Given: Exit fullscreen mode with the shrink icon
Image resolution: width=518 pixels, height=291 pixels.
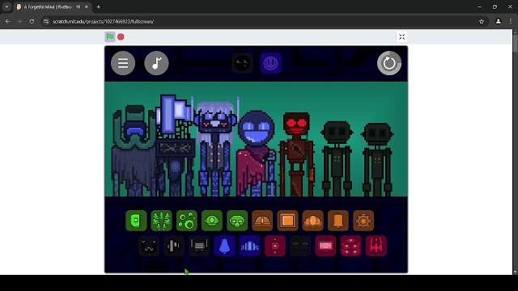Looking at the screenshot, I should click(401, 36).
